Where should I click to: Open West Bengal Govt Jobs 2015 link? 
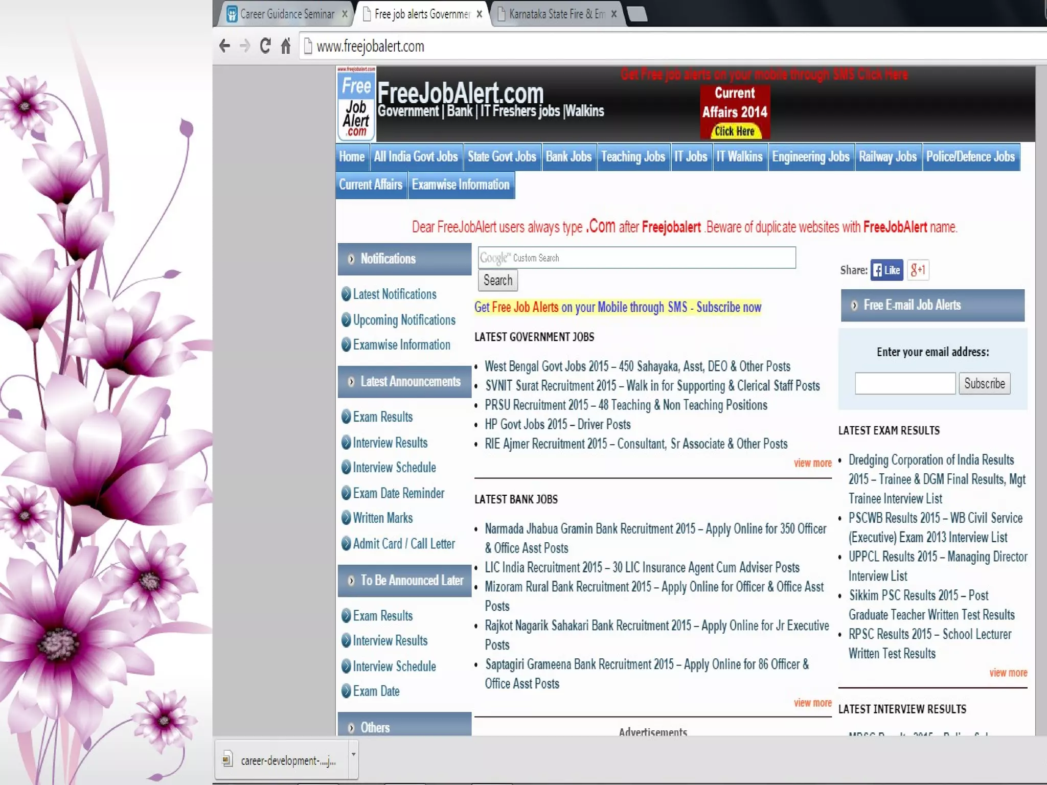(x=637, y=366)
